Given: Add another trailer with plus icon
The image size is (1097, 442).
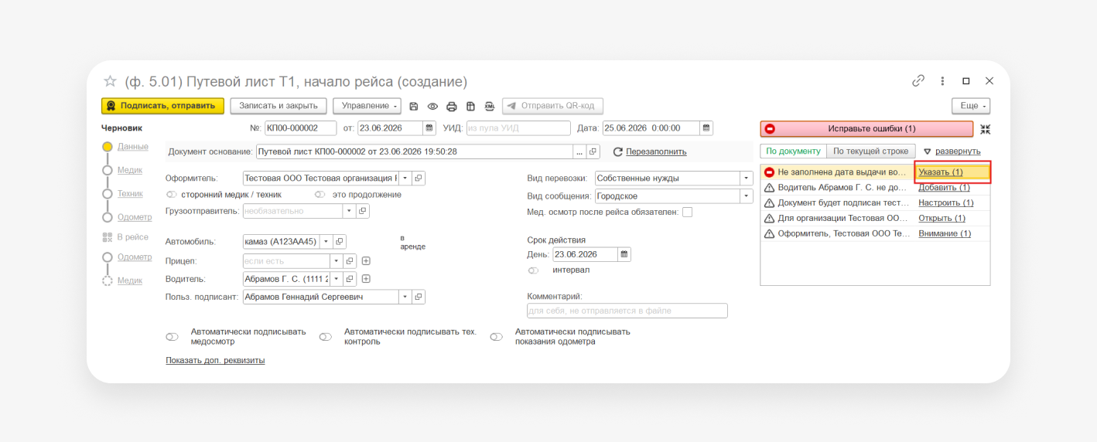Looking at the screenshot, I should 367,261.
